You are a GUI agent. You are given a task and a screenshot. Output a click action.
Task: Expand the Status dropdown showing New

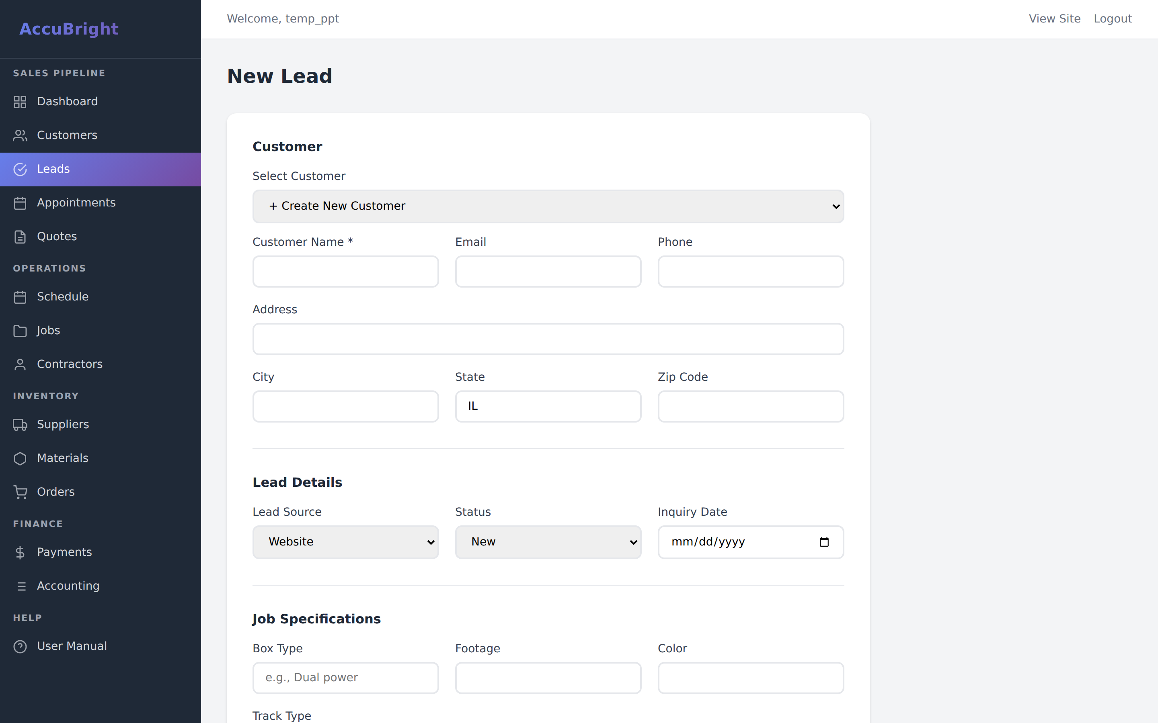coord(548,542)
